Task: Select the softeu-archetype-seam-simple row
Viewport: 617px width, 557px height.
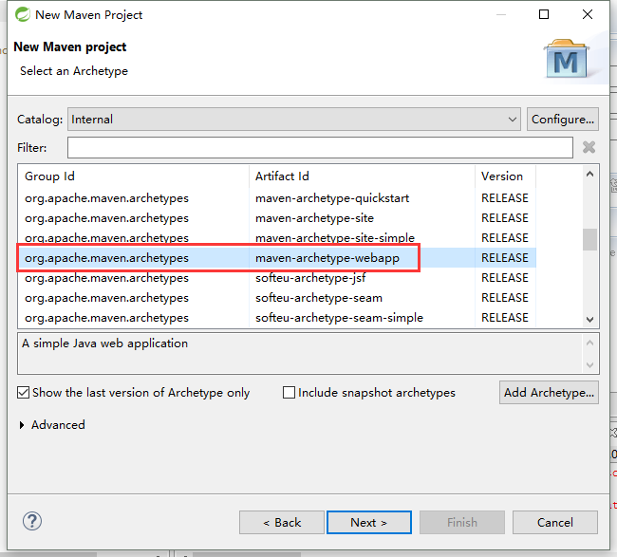Action: [x=276, y=318]
